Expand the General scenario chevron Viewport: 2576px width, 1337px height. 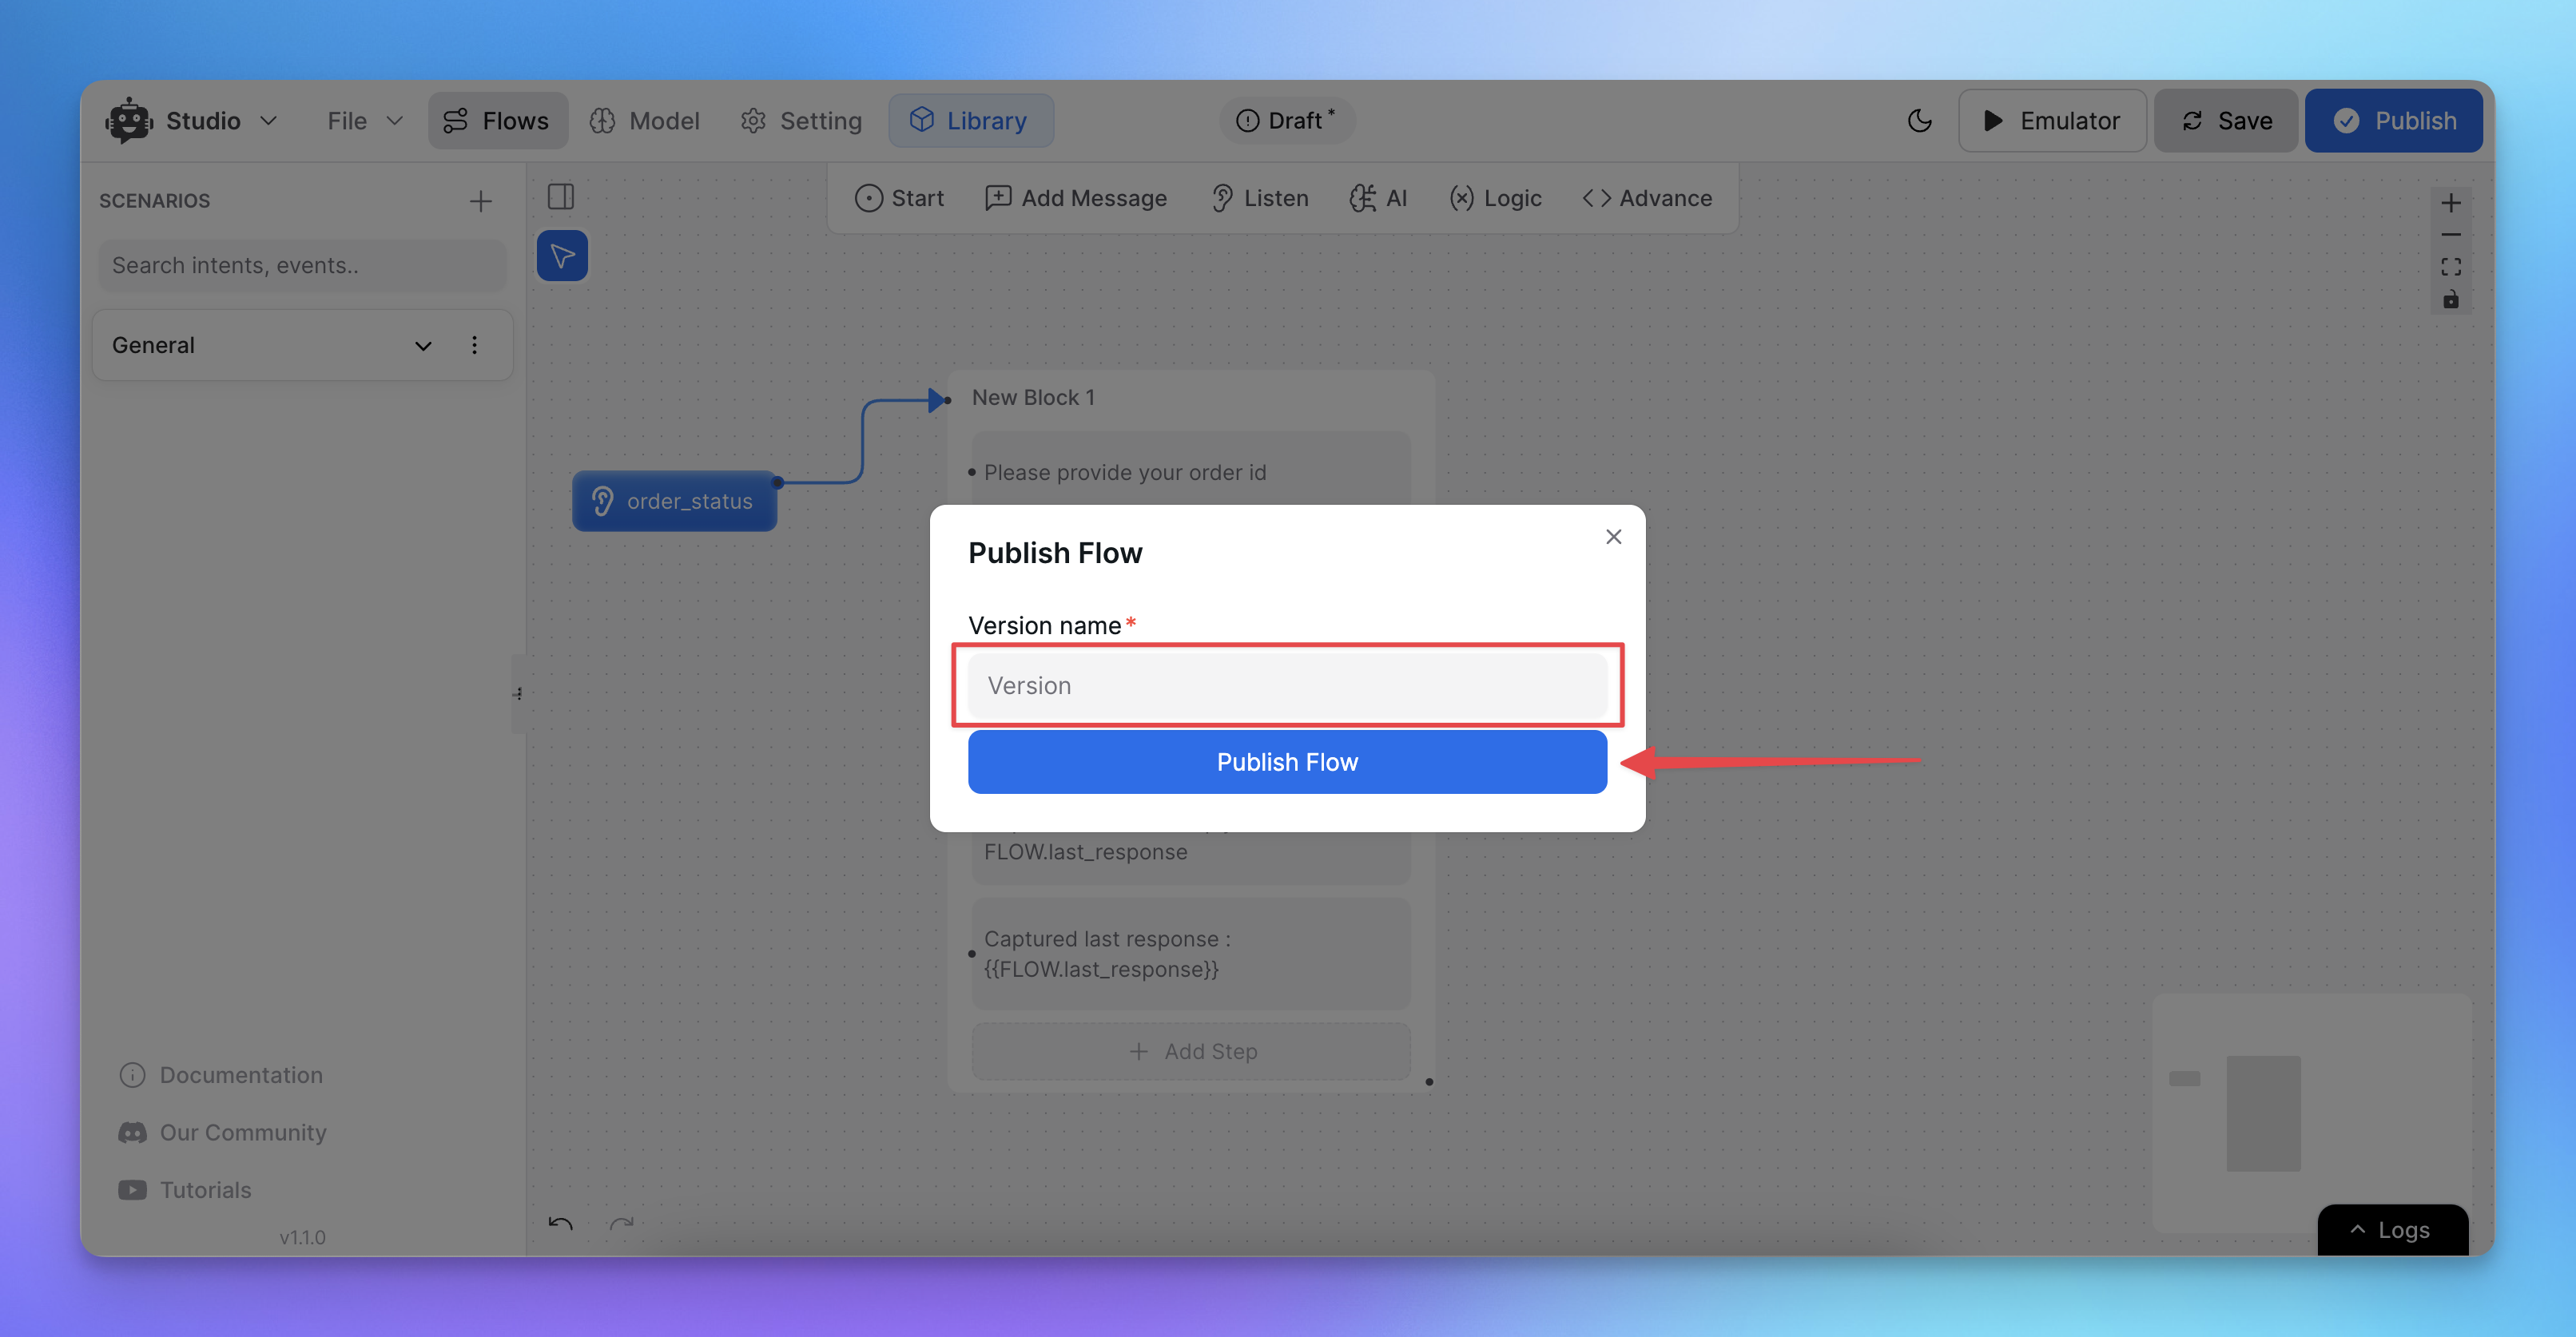point(423,346)
